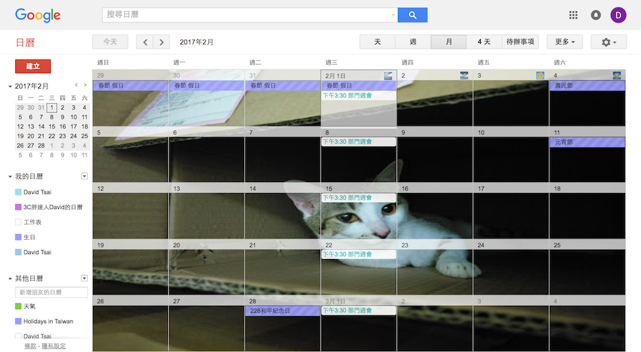The height and width of the screenshot is (352, 641).
Task: Click the blue search magnifier button
Action: pos(412,15)
